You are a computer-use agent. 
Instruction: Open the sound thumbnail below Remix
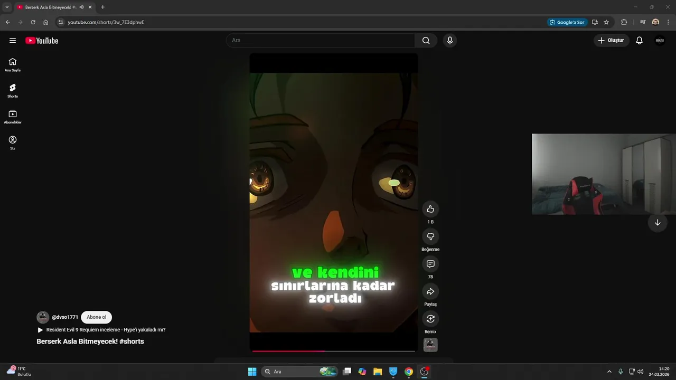point(430,345)
